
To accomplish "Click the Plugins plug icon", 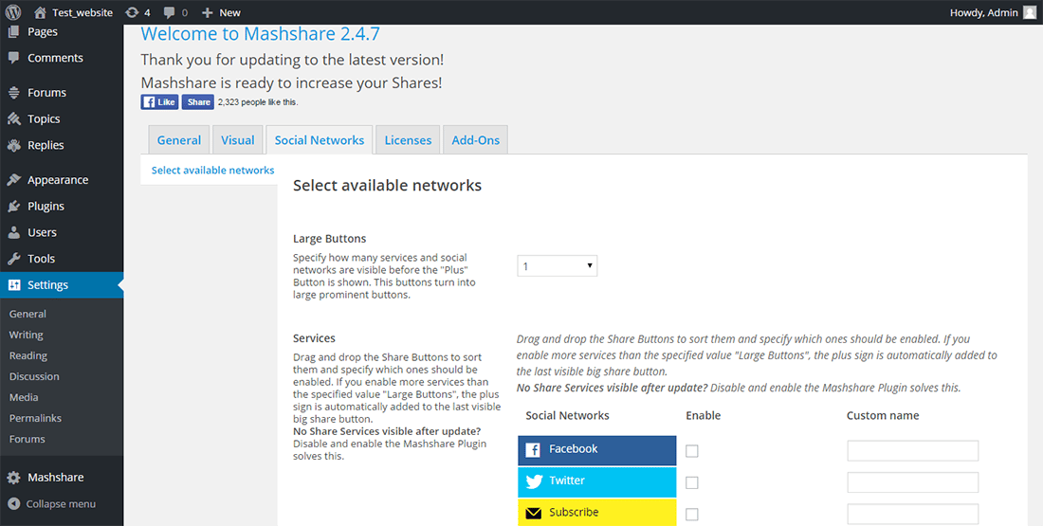I will tap(13, 207).
